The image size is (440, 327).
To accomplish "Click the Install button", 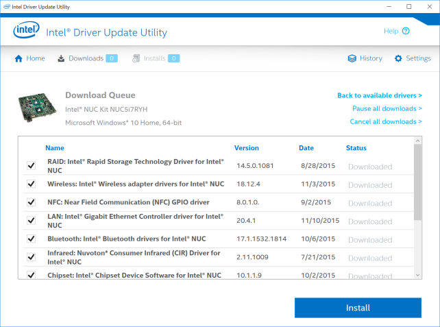I will (358, 308).
